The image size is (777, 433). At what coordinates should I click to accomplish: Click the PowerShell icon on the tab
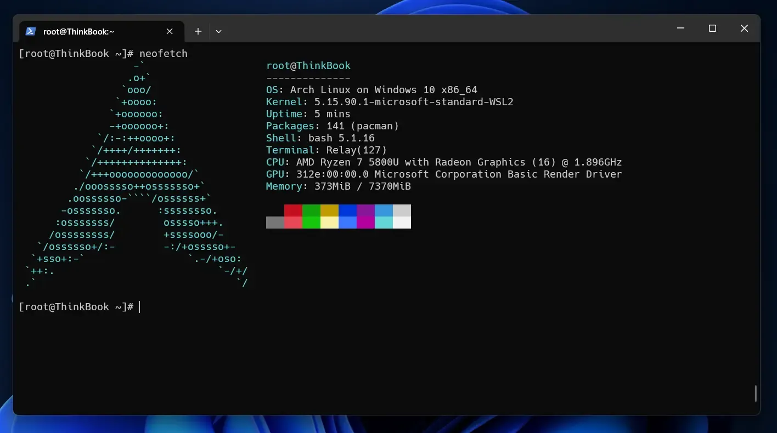(x=31, y=31)
